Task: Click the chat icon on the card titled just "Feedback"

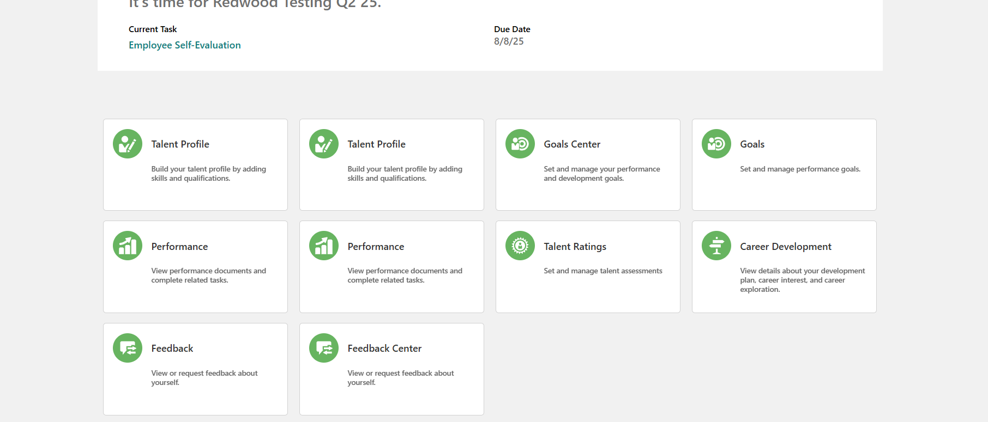Action: pos(127,348)
